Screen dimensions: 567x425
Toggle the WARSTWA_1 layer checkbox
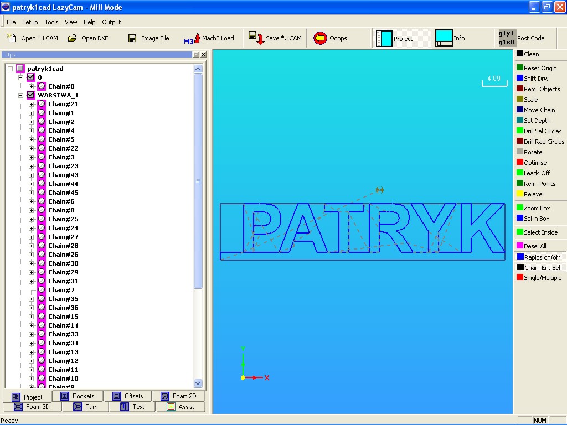(x=31, y=95)
